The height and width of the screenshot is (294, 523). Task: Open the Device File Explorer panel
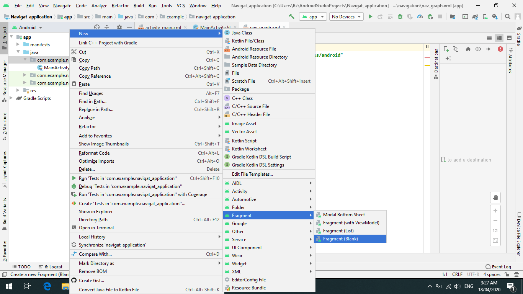point(519,234)
